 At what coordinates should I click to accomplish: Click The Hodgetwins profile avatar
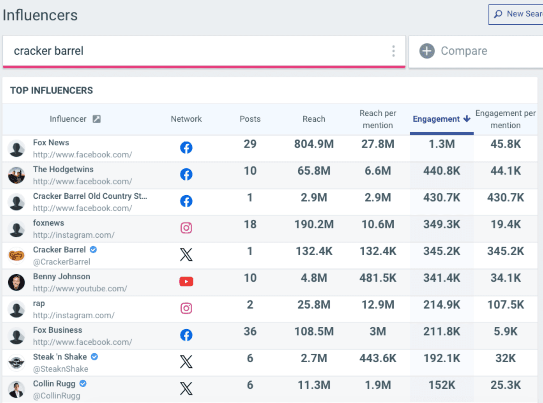click(x=16, y=175)
